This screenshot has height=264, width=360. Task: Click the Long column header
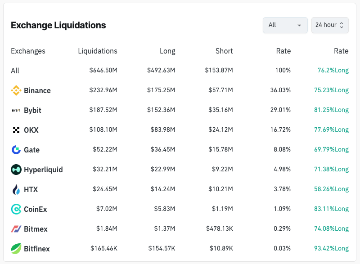(167, 51)
